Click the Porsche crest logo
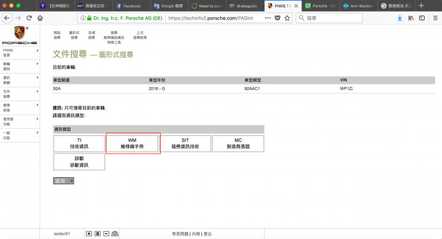Image resolution: width=442 pixels, height=239 pixels. pos(20,33)
